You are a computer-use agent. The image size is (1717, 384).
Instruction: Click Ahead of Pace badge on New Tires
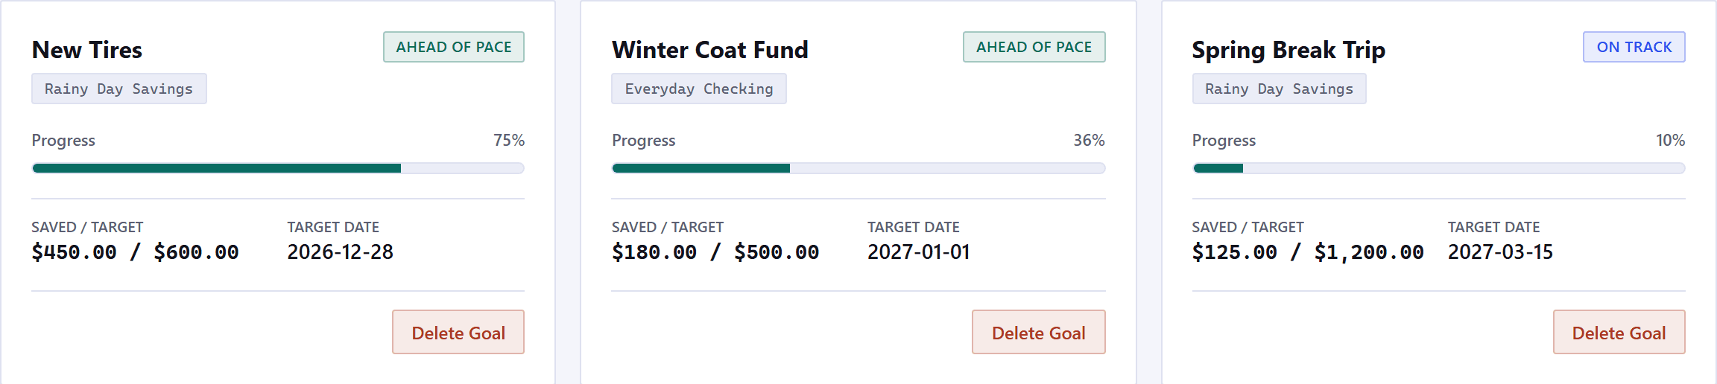pos(454,47)
